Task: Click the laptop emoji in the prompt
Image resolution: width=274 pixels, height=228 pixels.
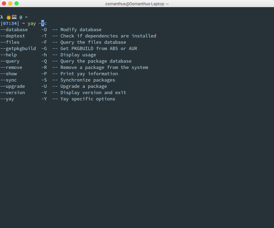Action: pos(14,17)
